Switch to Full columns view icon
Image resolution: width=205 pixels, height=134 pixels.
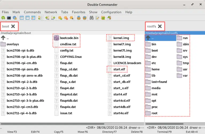27,18
